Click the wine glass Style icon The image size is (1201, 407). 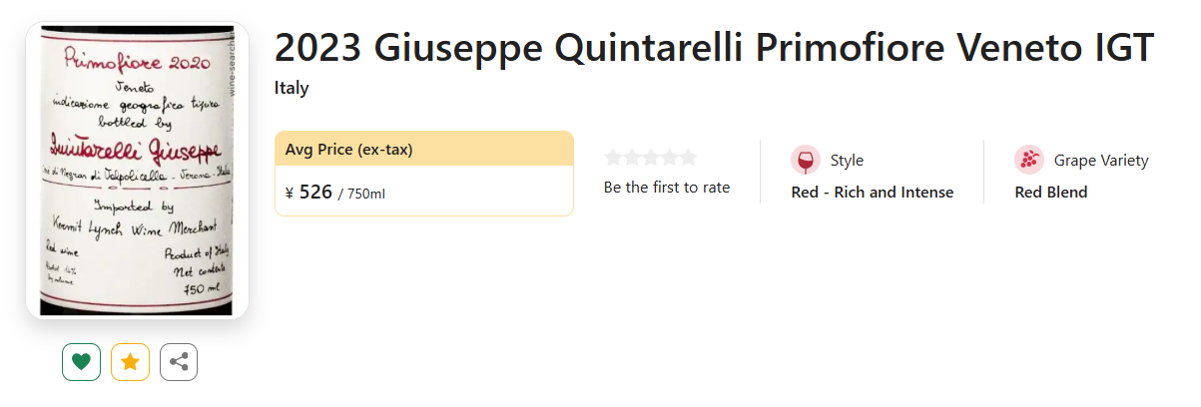pyautogui.click(x=805, y=160)
